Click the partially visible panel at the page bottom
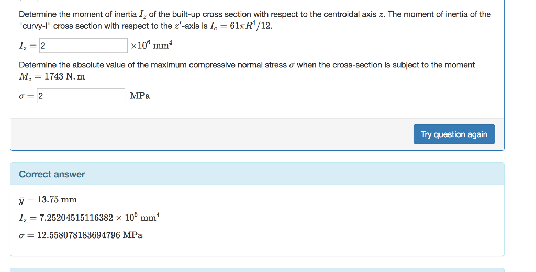 click(x=256, y=269)
